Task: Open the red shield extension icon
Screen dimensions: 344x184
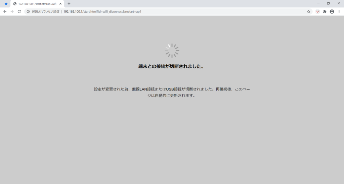Action: click(x=317, y=12)
